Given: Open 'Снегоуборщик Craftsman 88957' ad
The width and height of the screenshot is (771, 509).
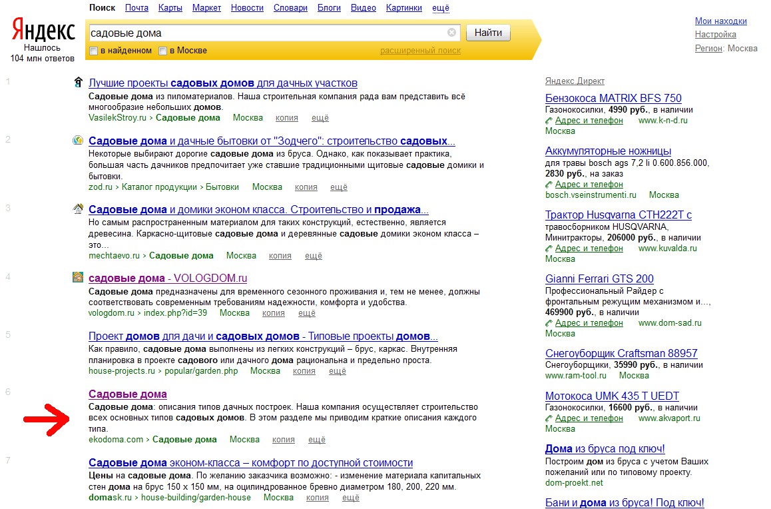Looking at the screenshot, I should (x=621, y=353).
